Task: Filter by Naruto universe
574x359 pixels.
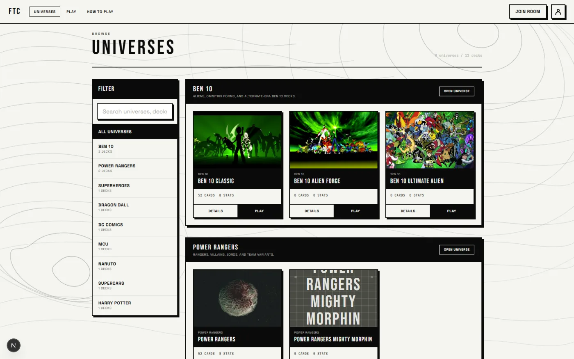Action: (135, 266)
